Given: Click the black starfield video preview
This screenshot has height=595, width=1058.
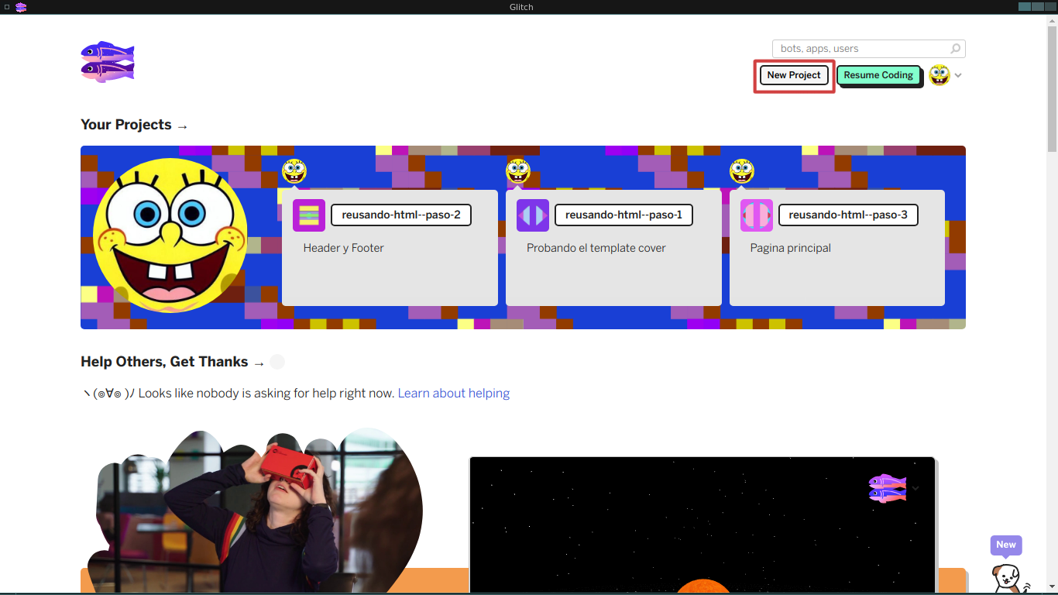Looking at the screenshot, I should point(702,525).
